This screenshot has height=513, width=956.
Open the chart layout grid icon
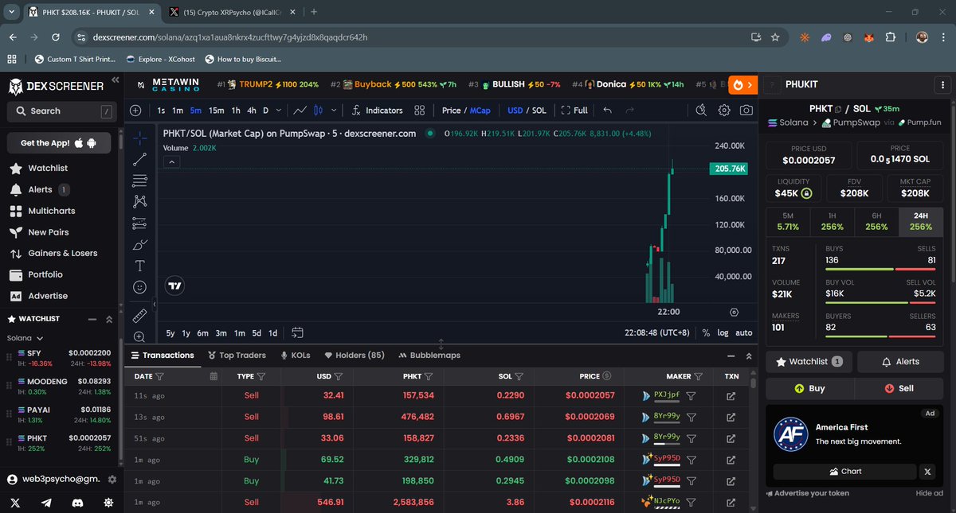(x=420, y=111)
